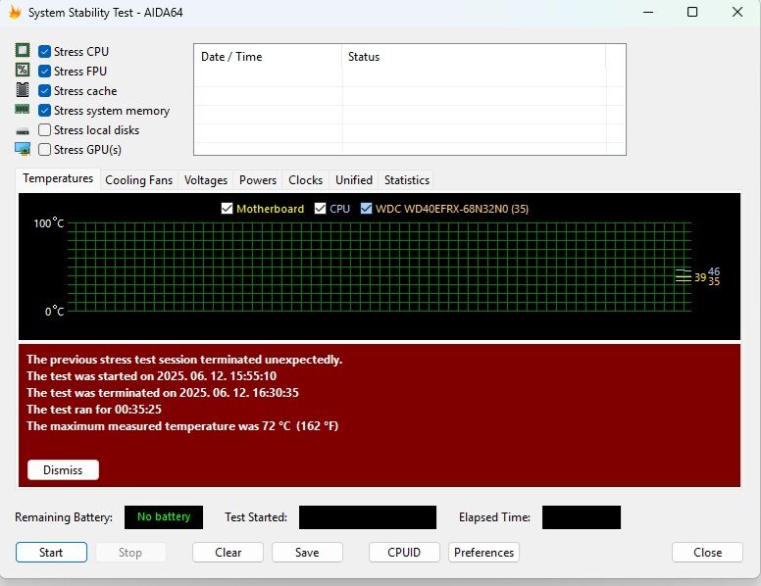The width and height of the screenshot is (761, 586).
Task: Uncheck the Stress FPU checkbox
Action: [45, 72]
